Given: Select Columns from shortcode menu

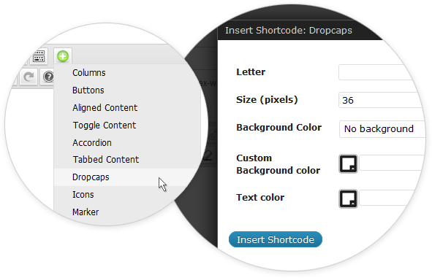Looking at the screenshot, I should [x=89, y=72].
